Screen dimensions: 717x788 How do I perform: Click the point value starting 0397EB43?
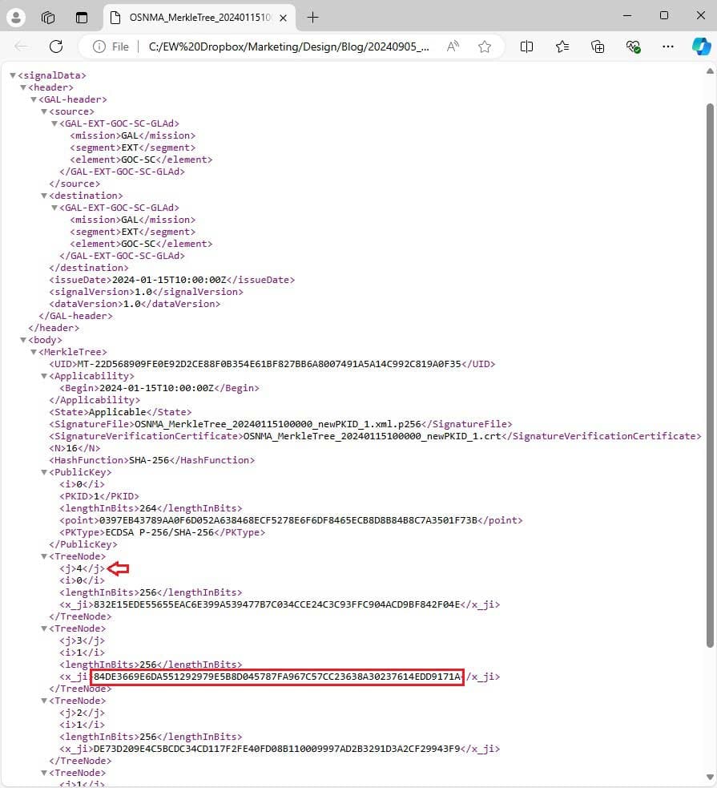[x=288, y=520]
